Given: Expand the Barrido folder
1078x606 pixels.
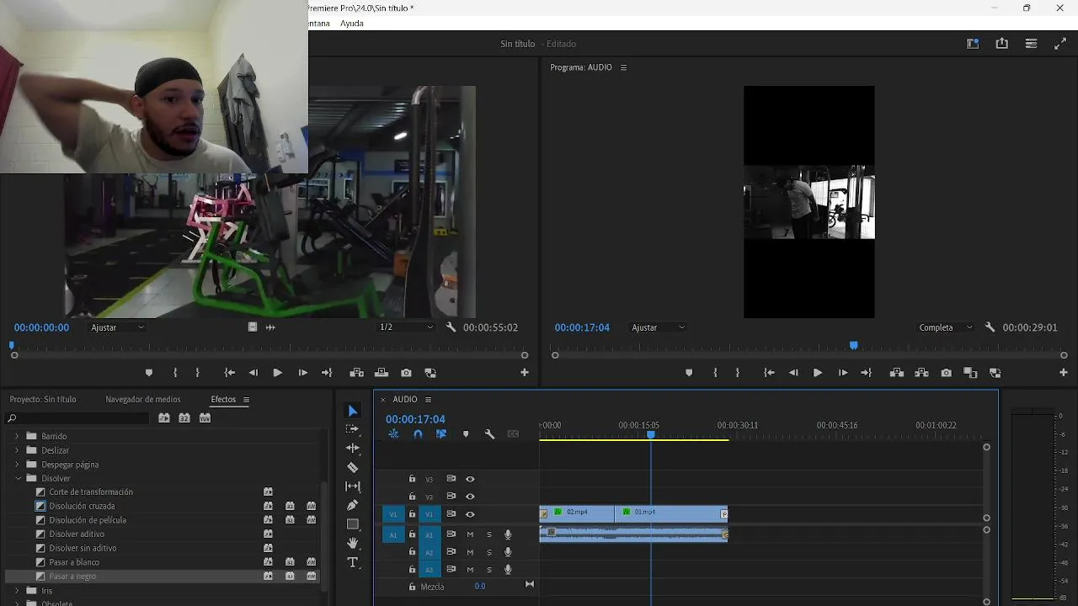Looking at the screenshot, I should [x=17, y=436].
